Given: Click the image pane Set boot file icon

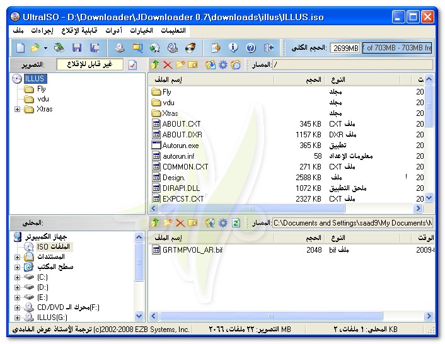Looking at the screenshot, I should pyautogui.click(x=236, y=65).
